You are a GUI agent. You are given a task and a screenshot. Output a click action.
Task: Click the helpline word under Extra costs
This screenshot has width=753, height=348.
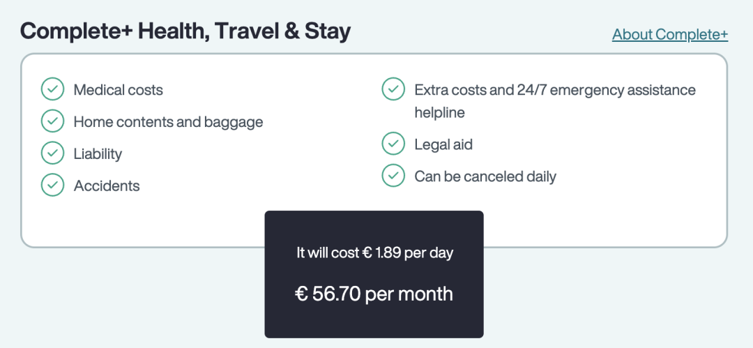pyautogui.click(x=439, y=113)
